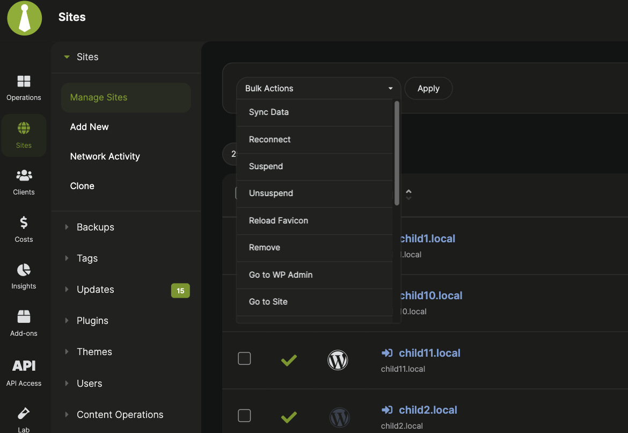This screenshot has height=433, width=628.
Task: Tick the checkbox for child11.local
Action: (244, 358)
